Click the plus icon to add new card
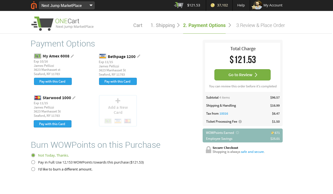Screen dimensions: 333x194 [118, 101]
